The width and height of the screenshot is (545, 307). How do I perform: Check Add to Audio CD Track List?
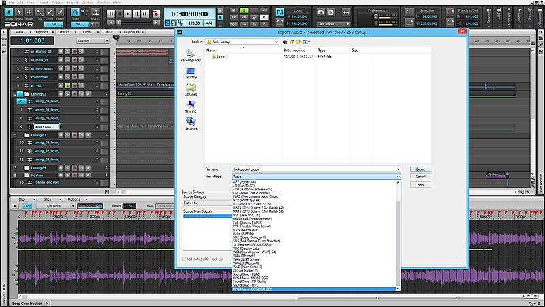[x=184, y=259]
